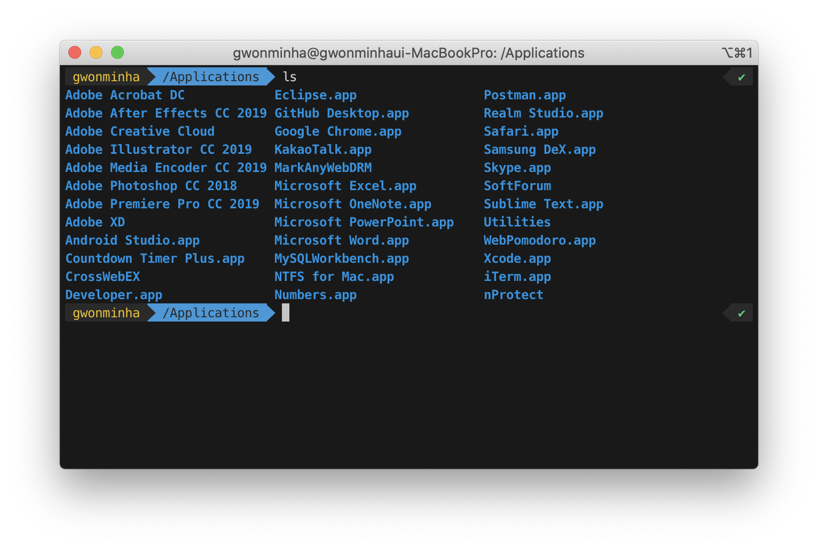Select Countdown Timer Plus.app entry
This screenshot has height=548, width=818.
(x=155, y=259)
